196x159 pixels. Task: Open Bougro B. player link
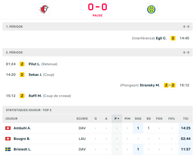(22, 139)
